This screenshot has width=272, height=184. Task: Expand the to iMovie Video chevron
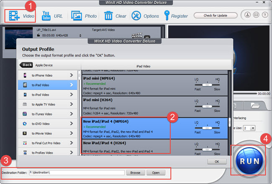(x=71, y=134)
